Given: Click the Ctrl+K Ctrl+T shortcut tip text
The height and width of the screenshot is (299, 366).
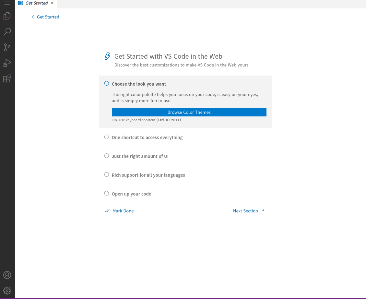Looking at the screenshot, I should [146, 120].
